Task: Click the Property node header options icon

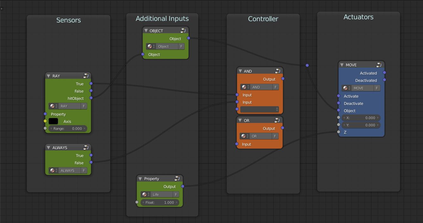Action: [x=177, y=178]
